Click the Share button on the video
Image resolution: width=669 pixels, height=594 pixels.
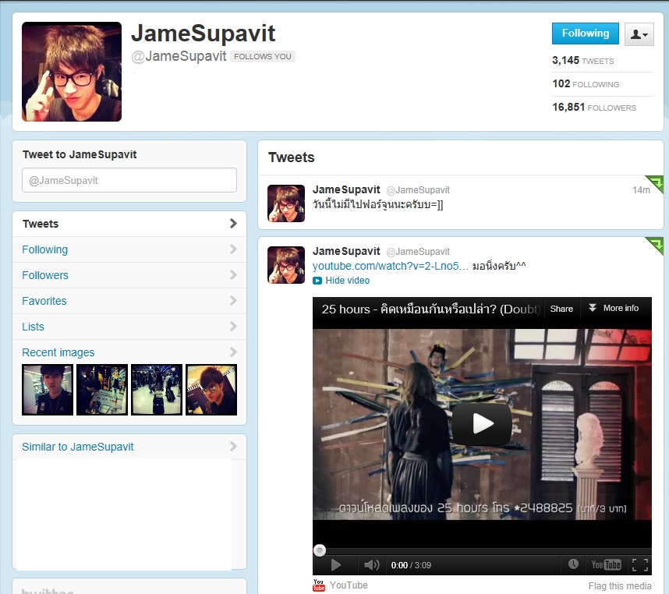point(561,309)
